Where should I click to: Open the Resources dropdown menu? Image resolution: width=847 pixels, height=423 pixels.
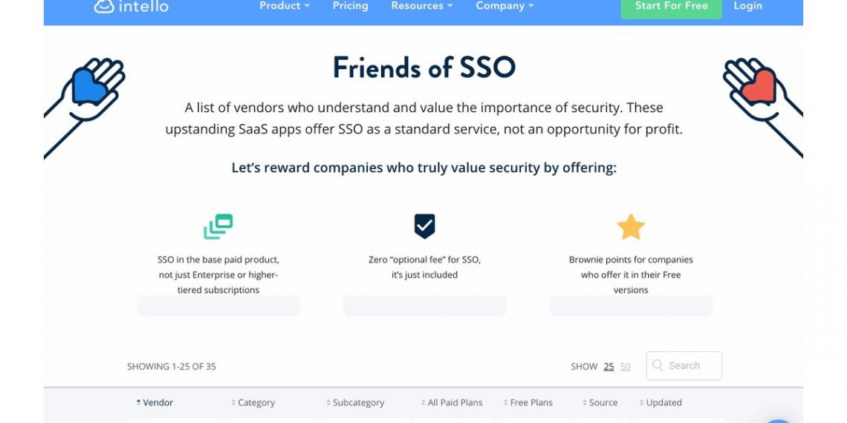pos(421,6)
